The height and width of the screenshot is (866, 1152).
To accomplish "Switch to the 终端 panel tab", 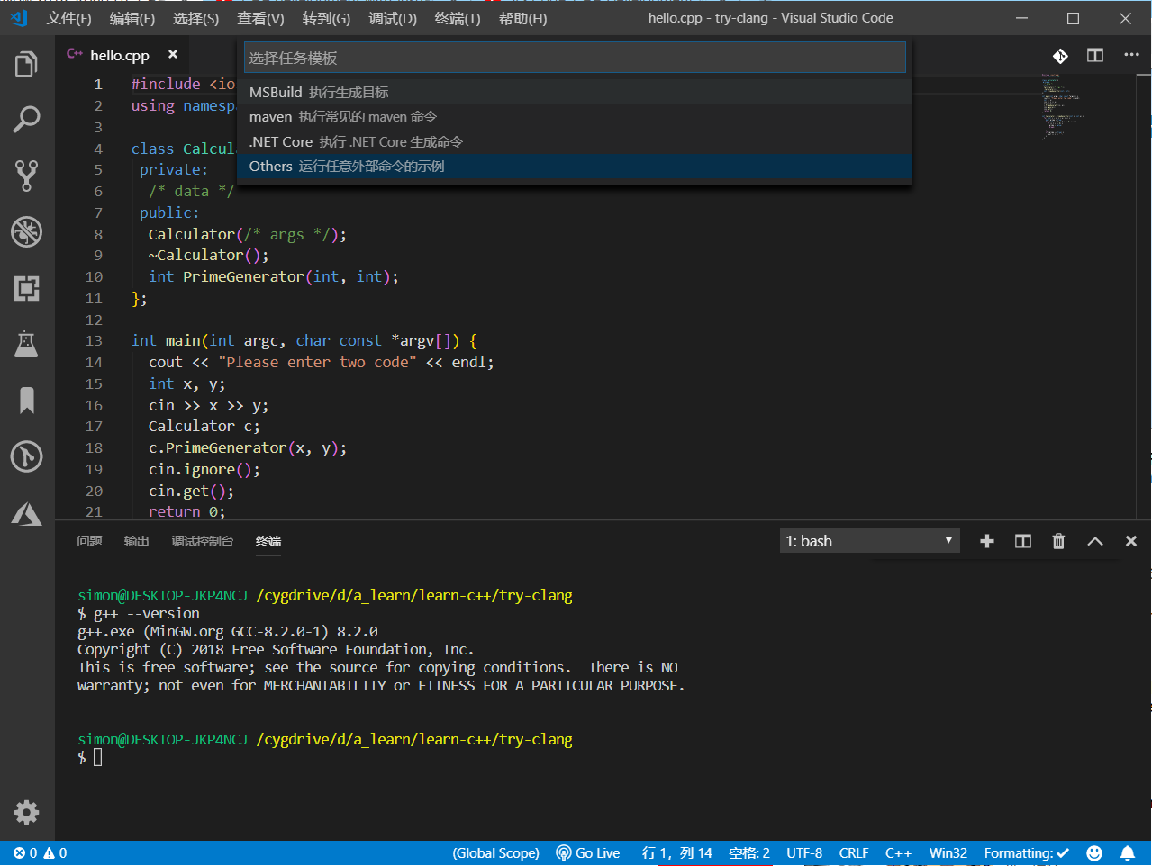I will click(x=268, y=541).
